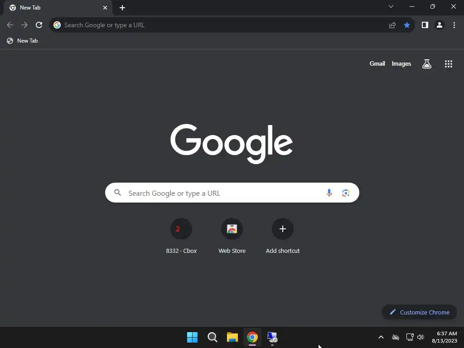Focus the Google search box
The width and height of the screenshot is (464, 348).
[232, 193]
